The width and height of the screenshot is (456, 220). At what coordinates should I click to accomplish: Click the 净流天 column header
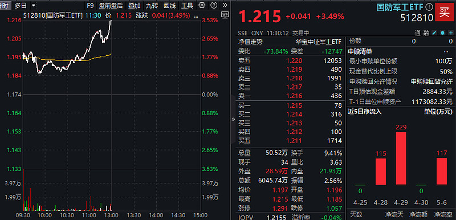click(x=394, y=215)
